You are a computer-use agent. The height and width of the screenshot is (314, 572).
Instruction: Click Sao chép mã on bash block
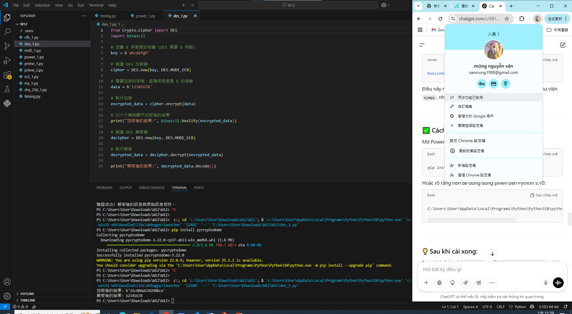pos(544,195)
